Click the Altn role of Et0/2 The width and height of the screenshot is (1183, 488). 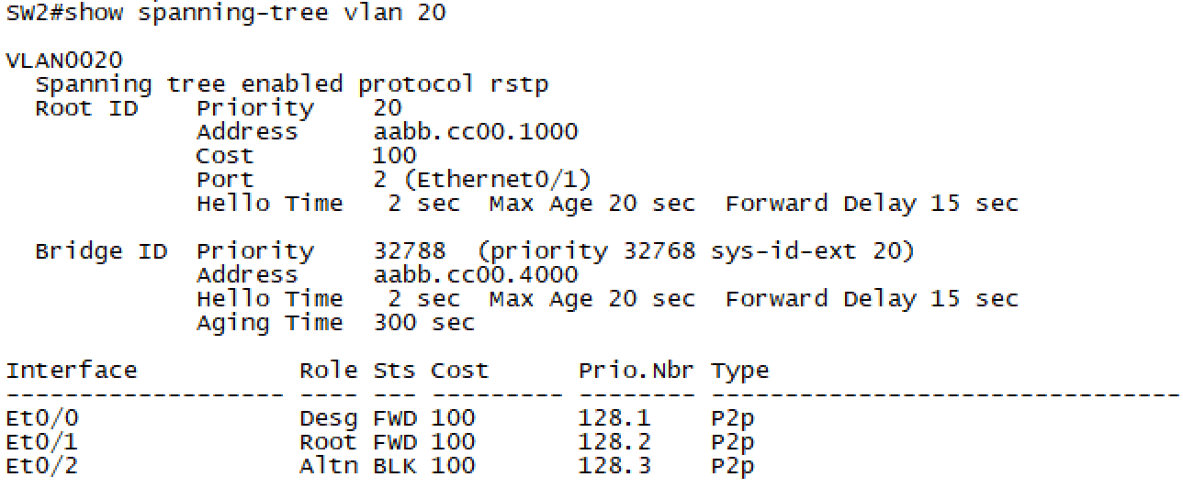click(328, 466)
